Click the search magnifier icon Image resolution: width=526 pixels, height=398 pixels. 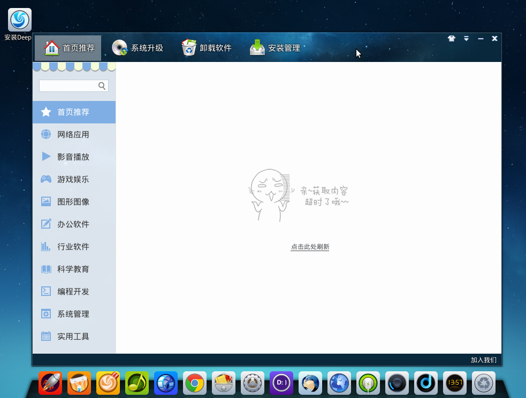click(x=102, y=85)
